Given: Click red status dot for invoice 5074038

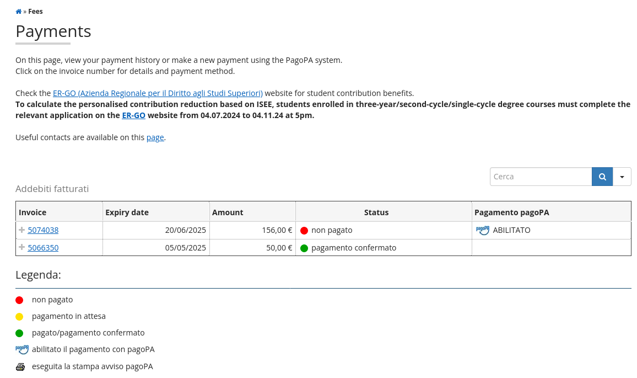Looking at the screenshot, I should pos(304,231).
